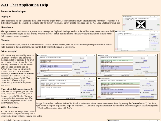The height and width of the screenshot is (121, 161).
Task: Toggle Chat privately in the Send Private Message window
Action: [x=81, y=92]
